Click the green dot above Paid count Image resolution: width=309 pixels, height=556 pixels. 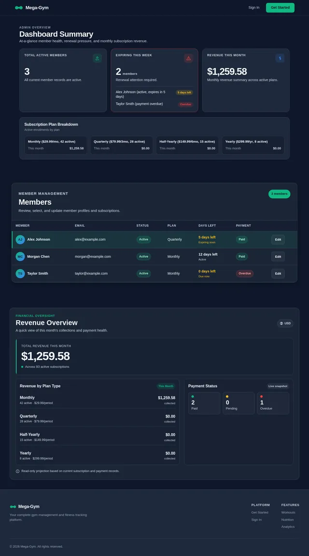click(x=193, y=396)
